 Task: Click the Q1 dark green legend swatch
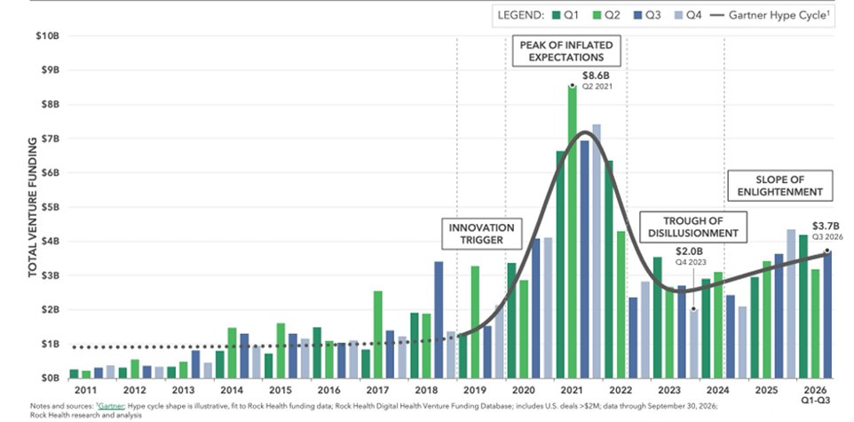pyautogui.click(x=555, y=16)
